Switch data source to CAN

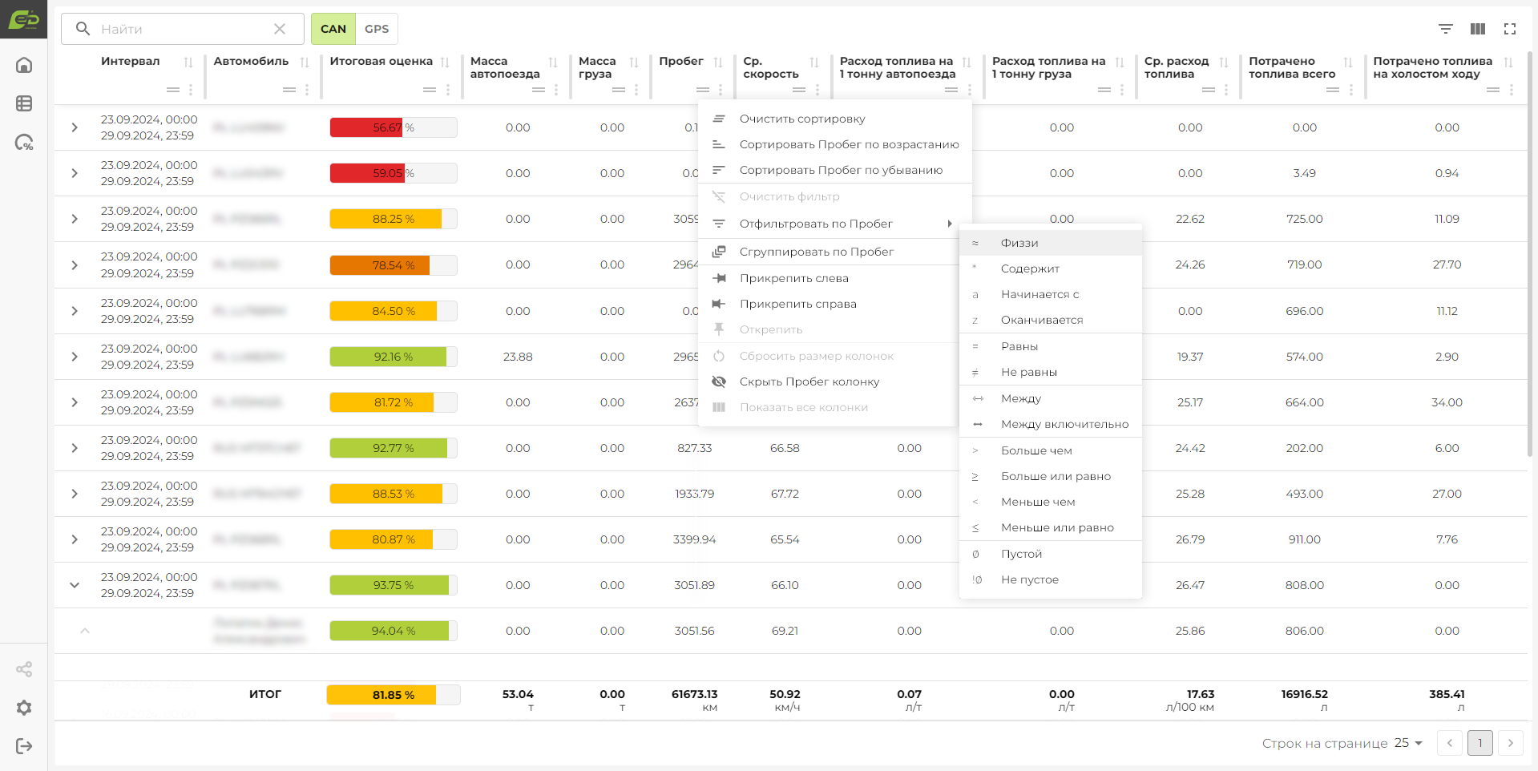point(333,29)
